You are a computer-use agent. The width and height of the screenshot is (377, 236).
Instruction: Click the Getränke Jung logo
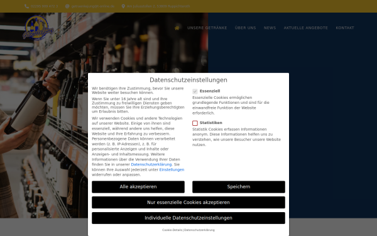click(x=38, y=28)
